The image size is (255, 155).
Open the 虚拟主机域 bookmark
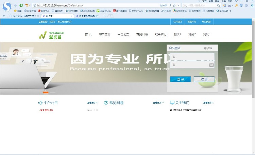click(x=87, y=11)
